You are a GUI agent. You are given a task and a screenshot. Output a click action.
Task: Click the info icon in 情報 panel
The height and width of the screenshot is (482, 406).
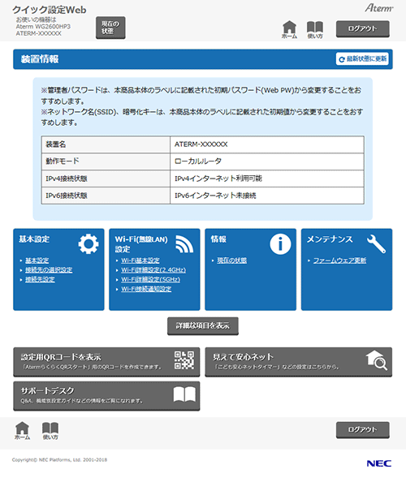click(280, 244)
